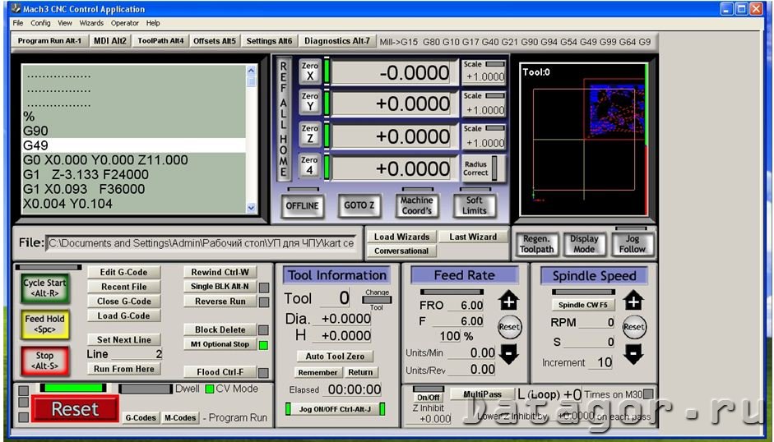The width and height of the screenshot is (774, 442).
Task: Reset feed rate override to 100%
Action: click(509, 327)
